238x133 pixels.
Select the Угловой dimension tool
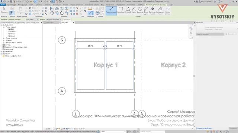[x=128, y=10]
